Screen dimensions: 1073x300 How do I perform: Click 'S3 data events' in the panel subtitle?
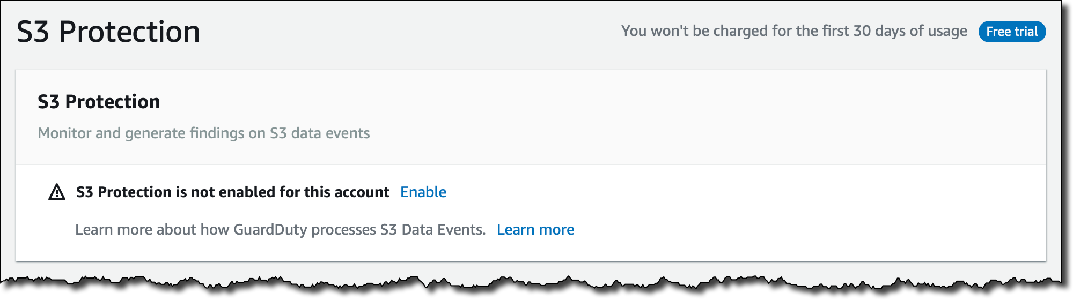[319, 133]
